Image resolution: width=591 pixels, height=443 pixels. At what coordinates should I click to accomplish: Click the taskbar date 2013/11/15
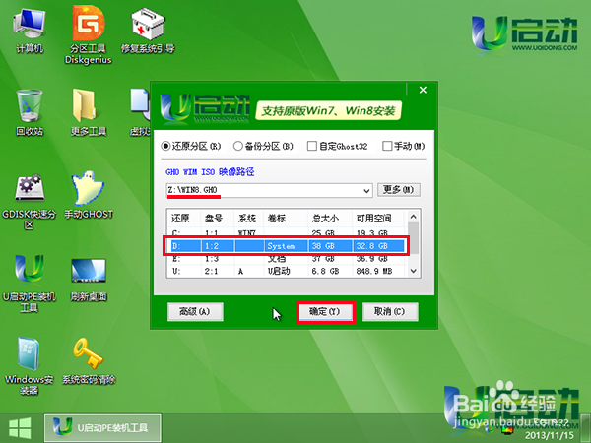click(x=550, y=436)
